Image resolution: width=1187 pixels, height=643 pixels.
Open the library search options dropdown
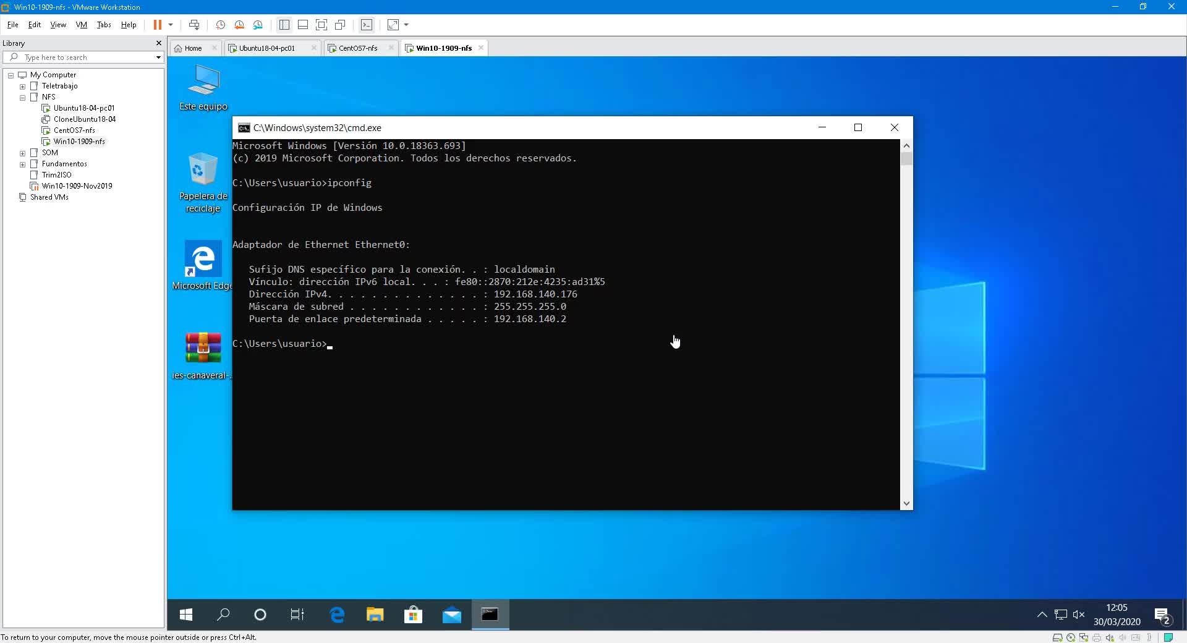[158, 57]
